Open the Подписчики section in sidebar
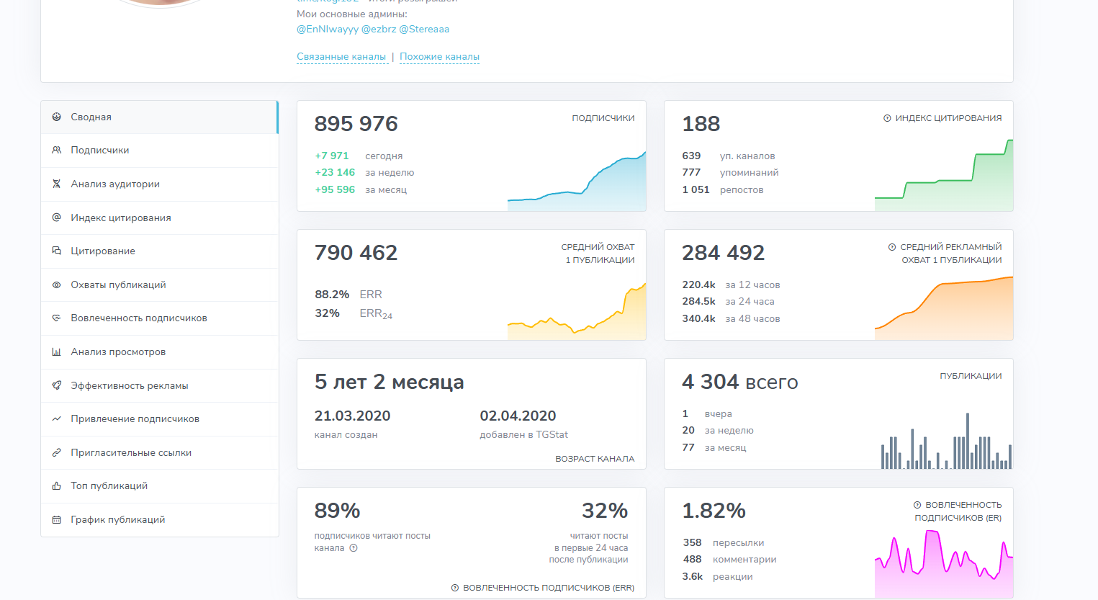This screenshot has height=600, width=1098. (x=159, y=150)
